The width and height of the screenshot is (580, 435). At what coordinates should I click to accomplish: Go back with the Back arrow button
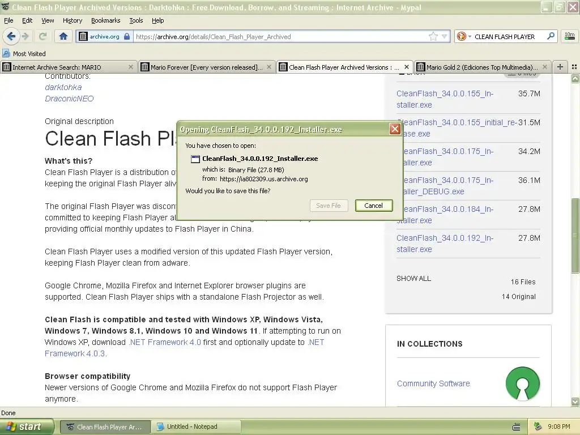[x=11, y=36]
